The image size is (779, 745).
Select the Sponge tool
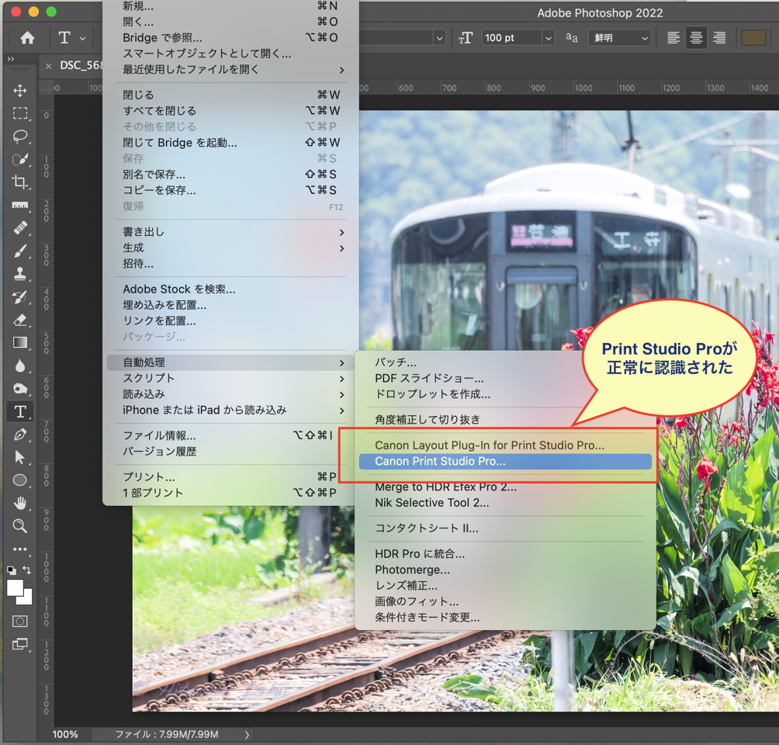[20, 389]
